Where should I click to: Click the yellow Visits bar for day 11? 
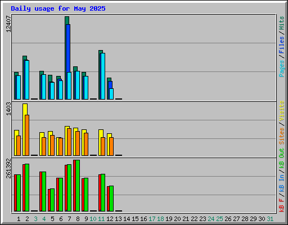coord(101,142)
